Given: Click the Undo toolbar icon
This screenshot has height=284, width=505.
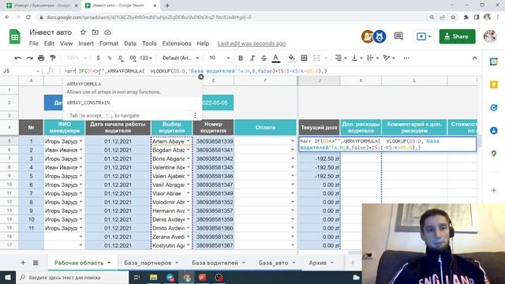Looking at the screenshot, I should click(x=18, y=58).
